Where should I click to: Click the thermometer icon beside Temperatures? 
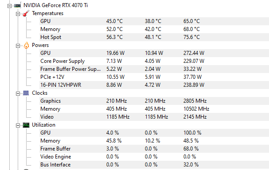[x=26, y=13]
